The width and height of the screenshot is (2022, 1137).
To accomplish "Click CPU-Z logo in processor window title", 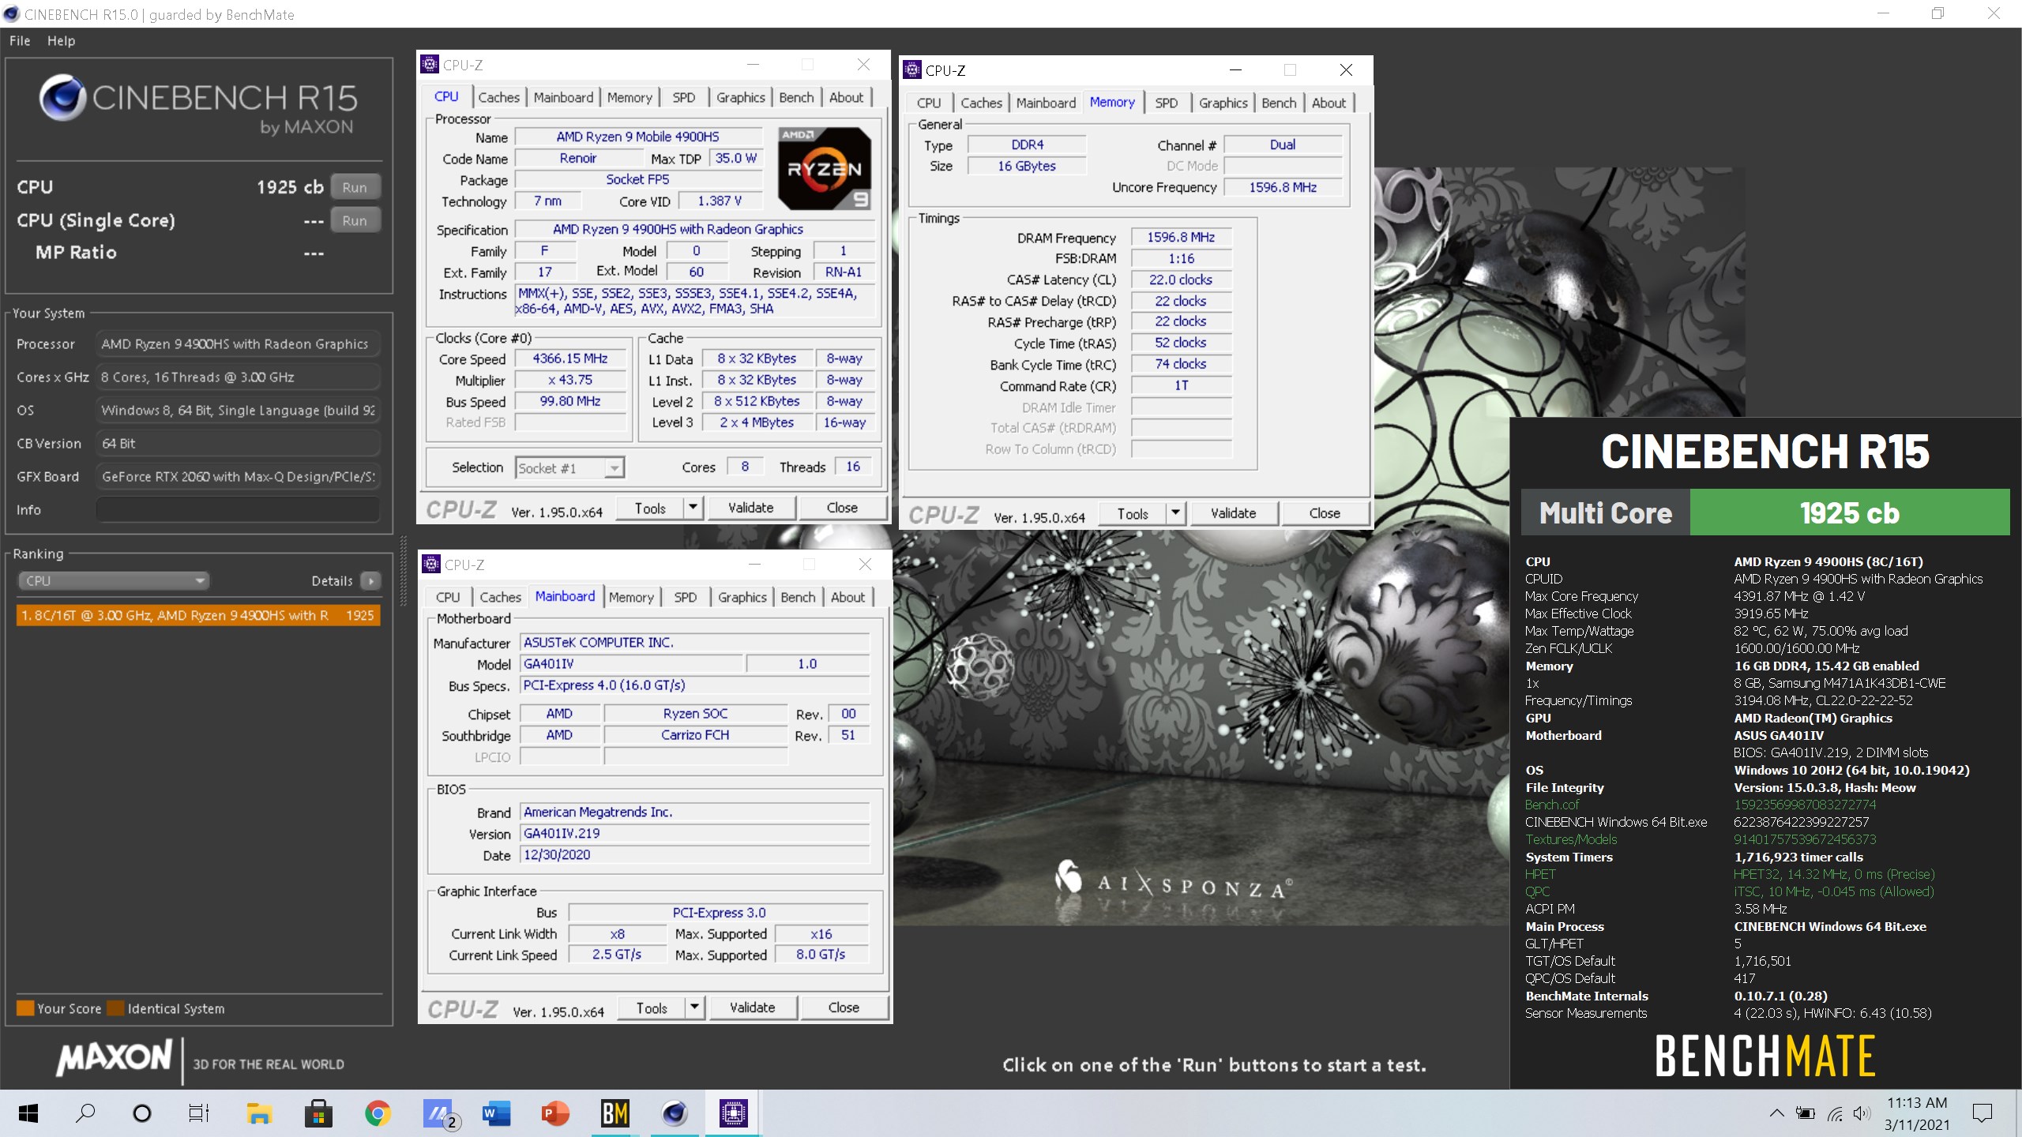I will [430, 65].
